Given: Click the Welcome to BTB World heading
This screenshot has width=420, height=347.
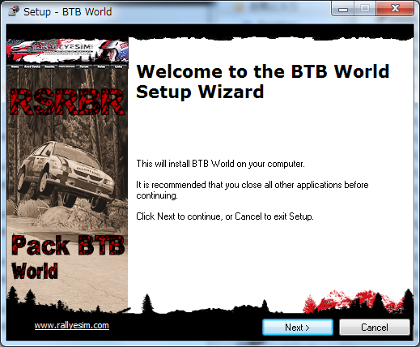Looking at the screenshot, I should pos(262,81).
